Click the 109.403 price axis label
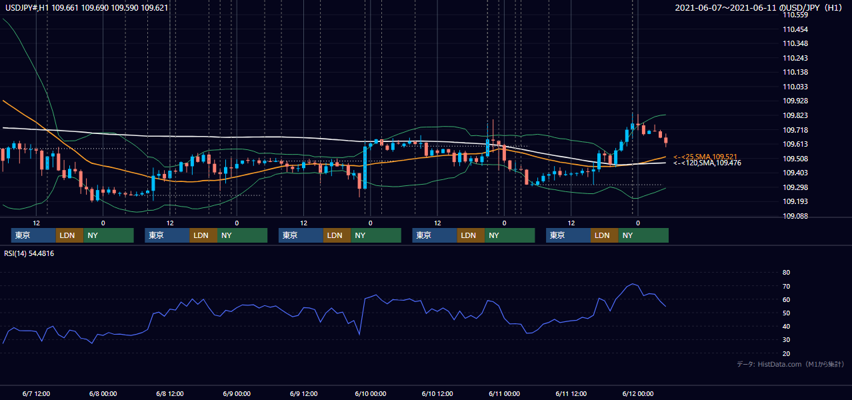 click(x=795, y=173)
